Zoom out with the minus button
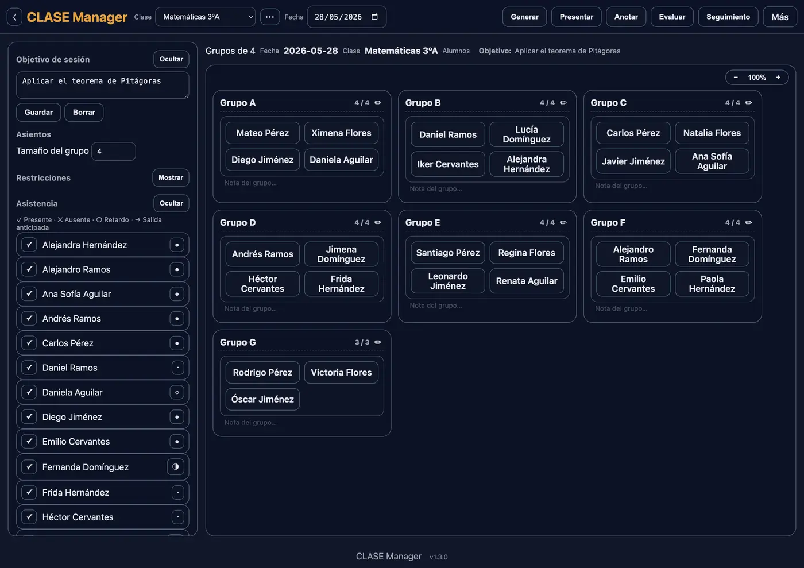Image resolution: width=804 pixels, height=568 pixels. [x=736, y=78]
